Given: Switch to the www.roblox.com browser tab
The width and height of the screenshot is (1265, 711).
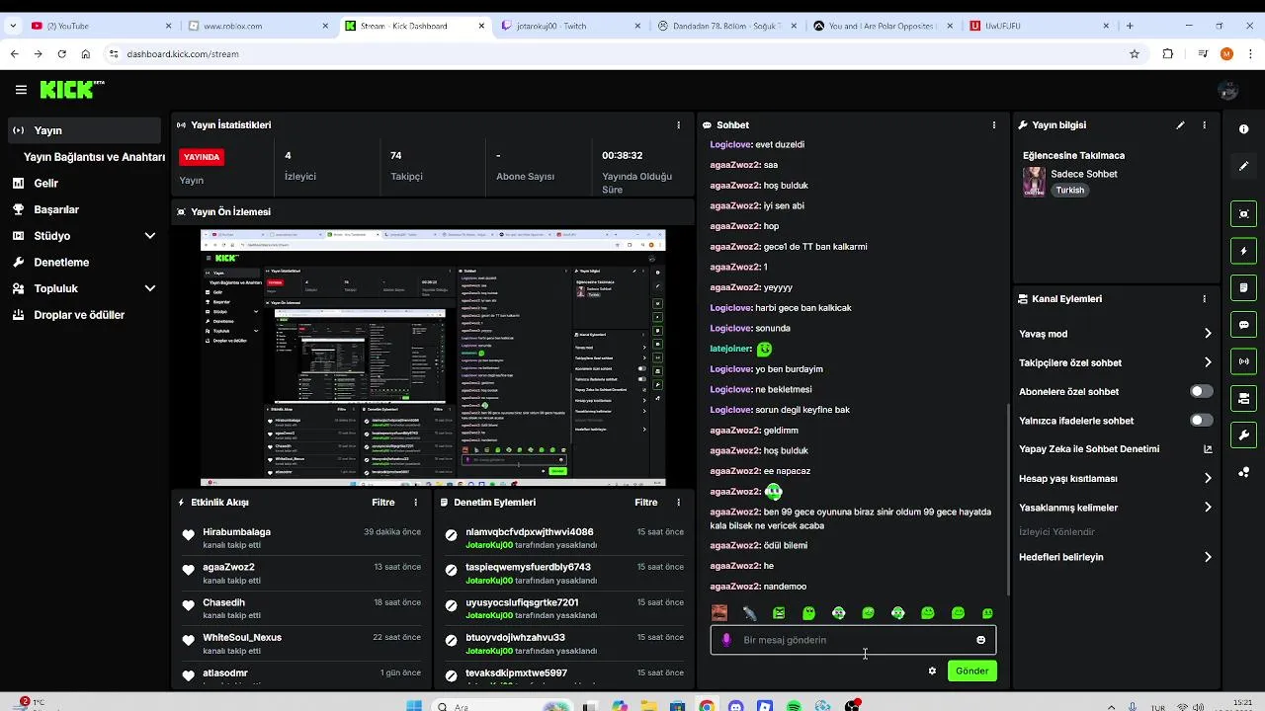Looking at the screenshot, I should pyautogui.click(x=257, y=26).
